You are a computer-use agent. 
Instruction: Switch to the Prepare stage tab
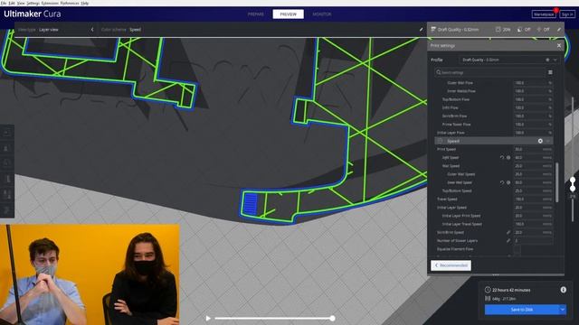256,14
